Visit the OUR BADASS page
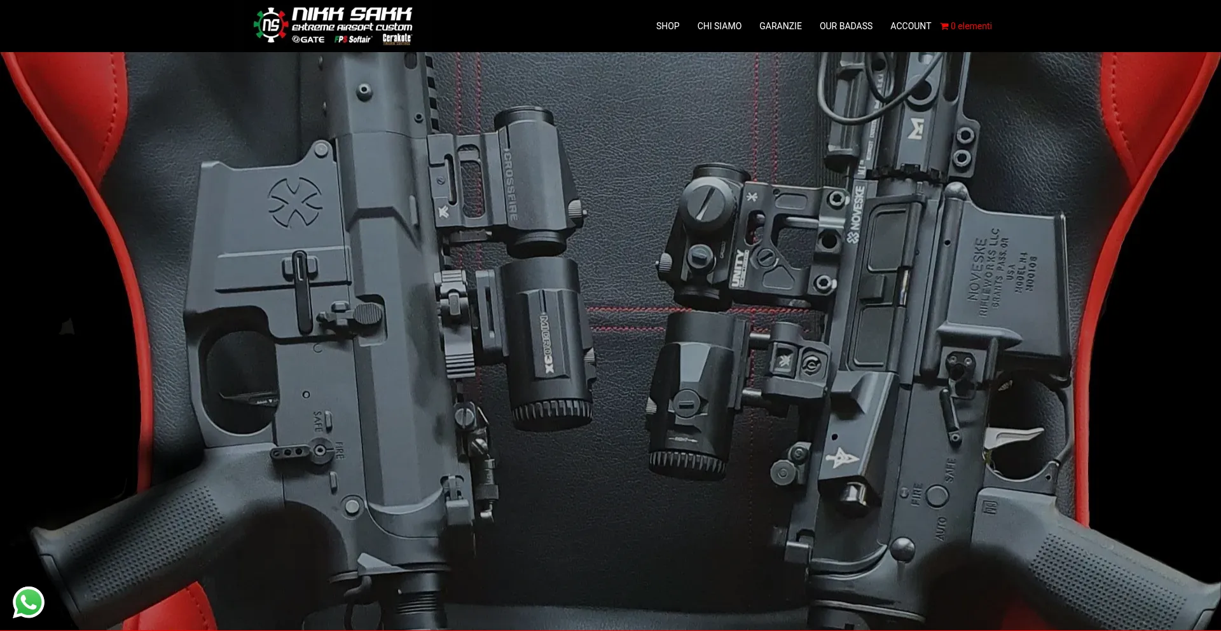Image resolution: width=1221 pixels, height=631 pixels. [x=846, y=26]
